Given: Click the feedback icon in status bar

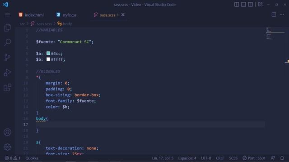Looking at the screenshot, I should [273, 158].
